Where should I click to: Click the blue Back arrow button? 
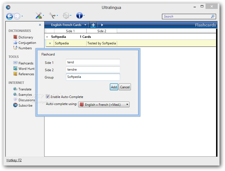pos(9,16)
